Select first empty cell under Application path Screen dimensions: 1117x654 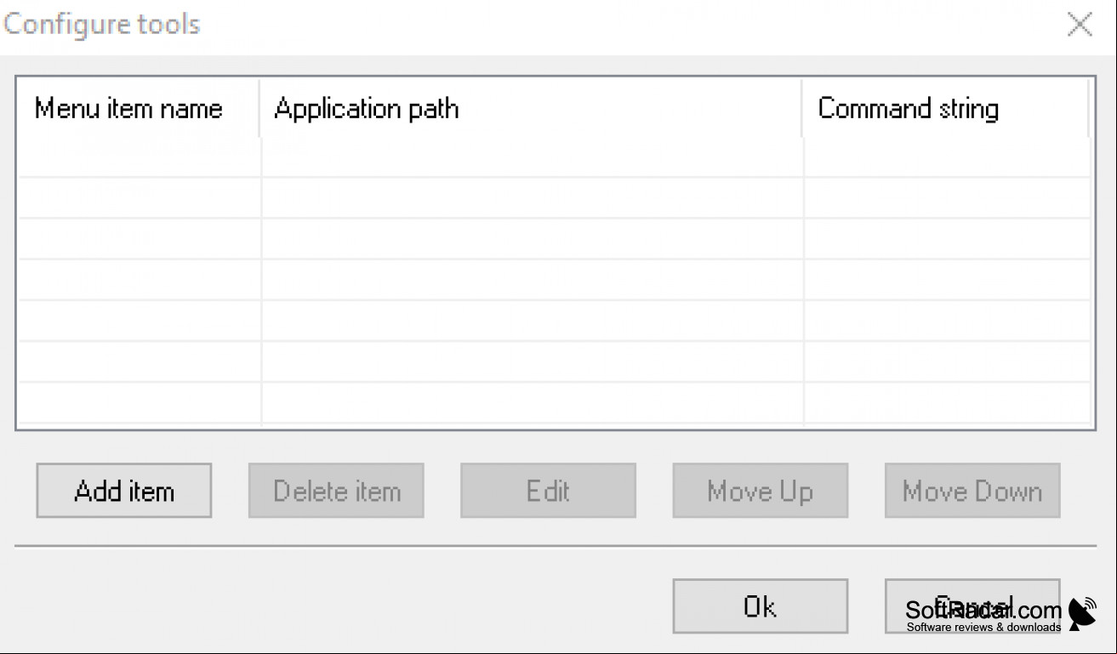pyautogui.click(x=533, y=157)
